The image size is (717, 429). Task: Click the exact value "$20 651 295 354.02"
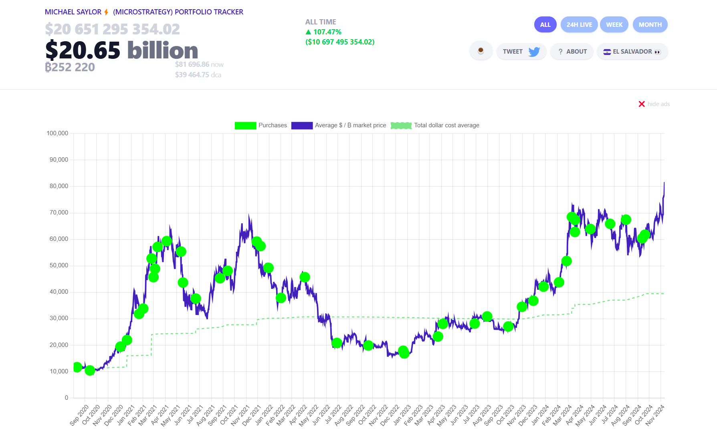click(x=113, y=29)
